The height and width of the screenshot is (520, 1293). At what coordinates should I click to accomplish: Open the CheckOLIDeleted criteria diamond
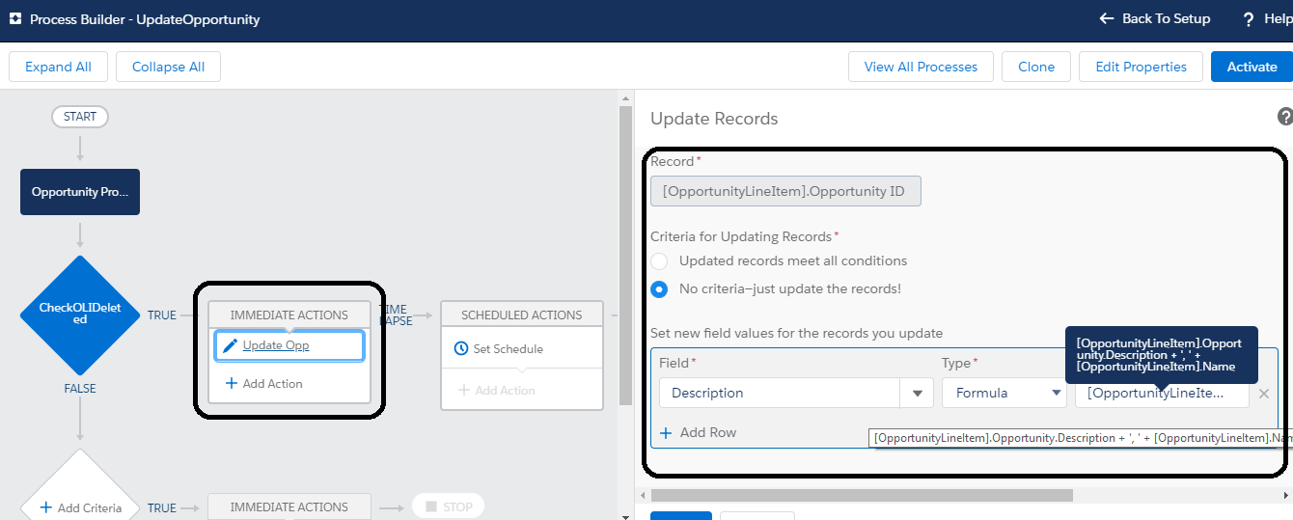pyautogui.click(x=80, y=315)
